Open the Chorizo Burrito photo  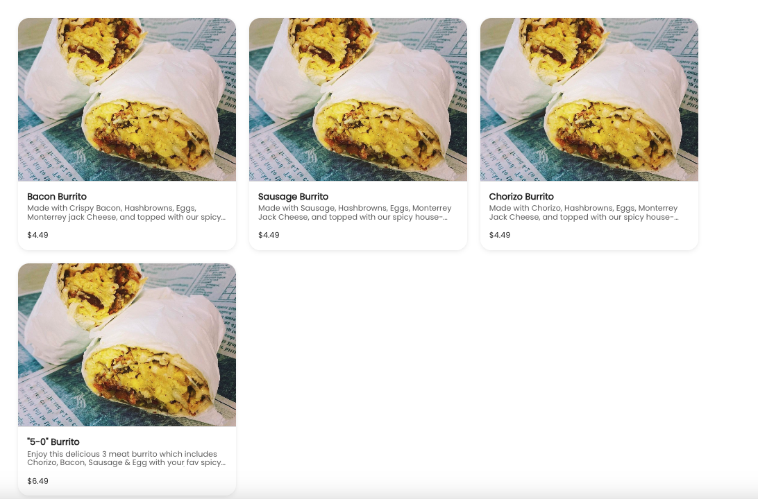(x=589, y=99)
